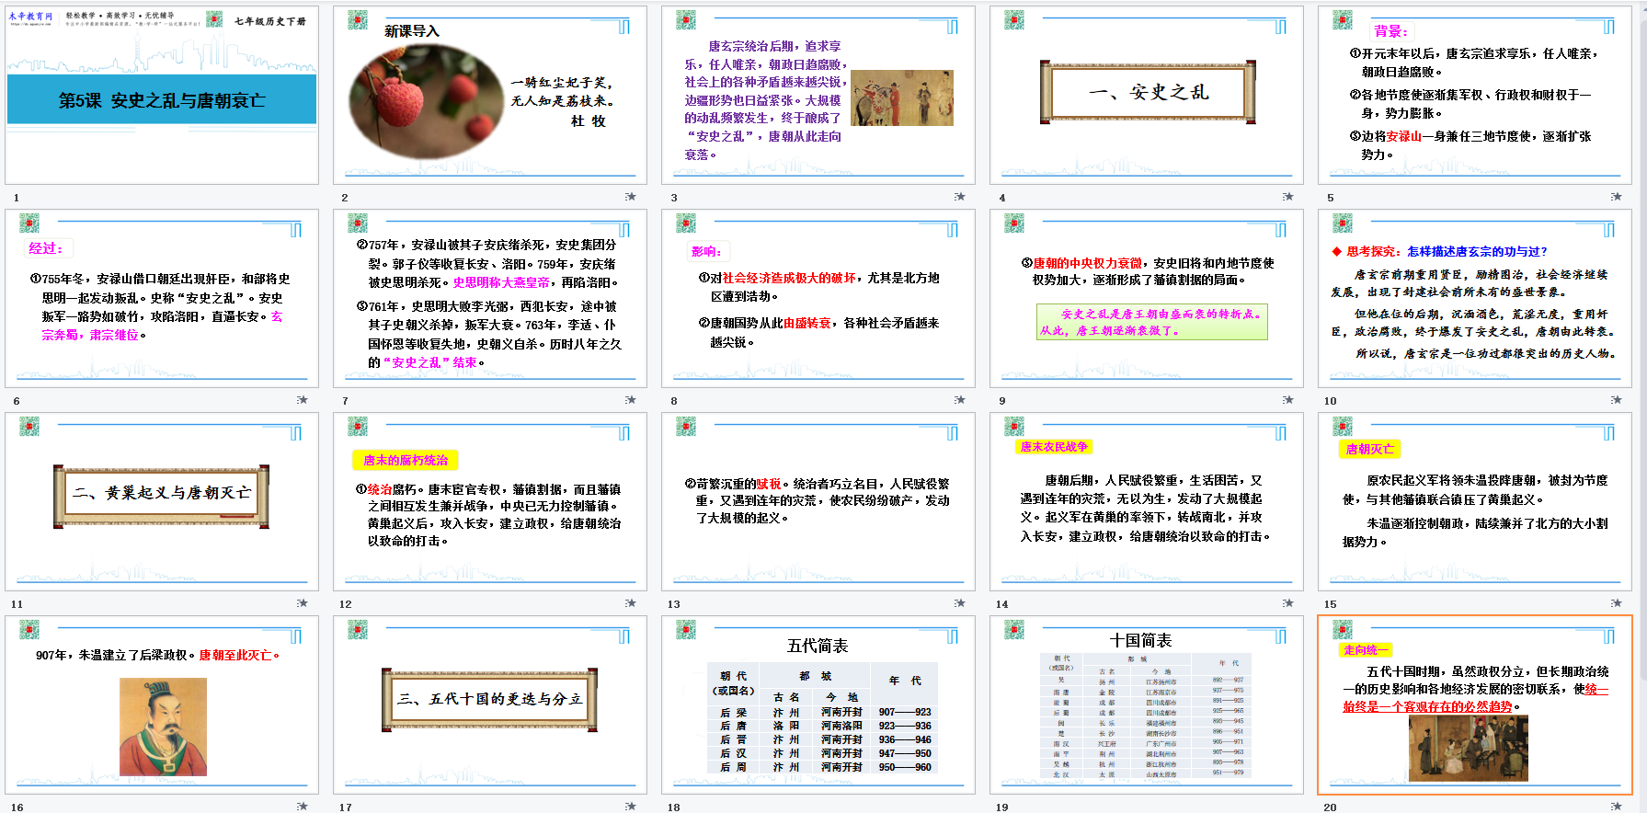Click the animation star icon under slide 20
The image size is (1647, 813).
click(1616, 807)
